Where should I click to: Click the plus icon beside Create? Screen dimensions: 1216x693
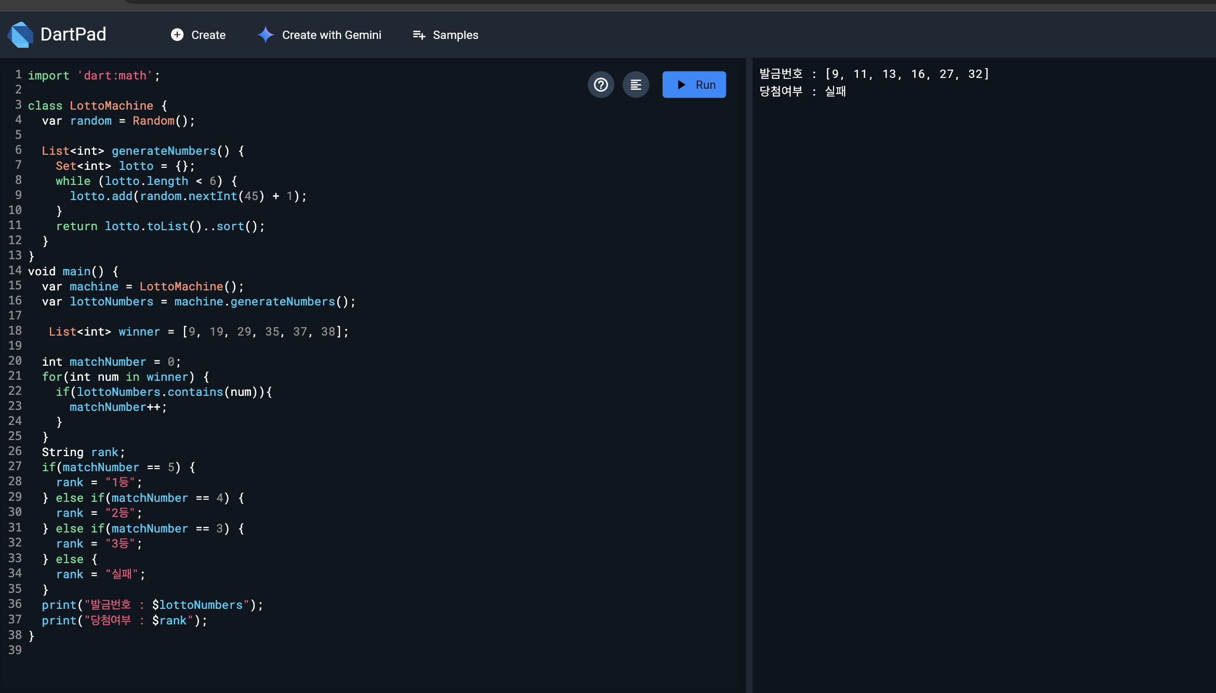[177, 35]
